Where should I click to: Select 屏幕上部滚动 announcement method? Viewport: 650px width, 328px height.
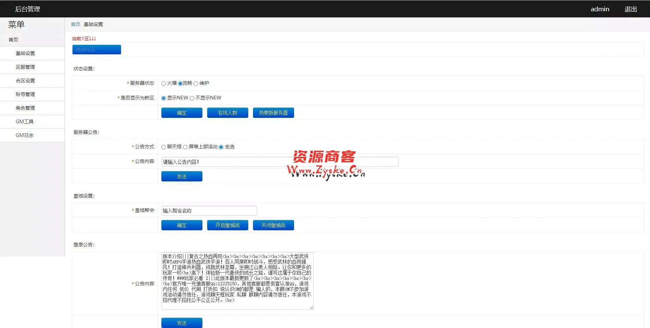[185, 147]
